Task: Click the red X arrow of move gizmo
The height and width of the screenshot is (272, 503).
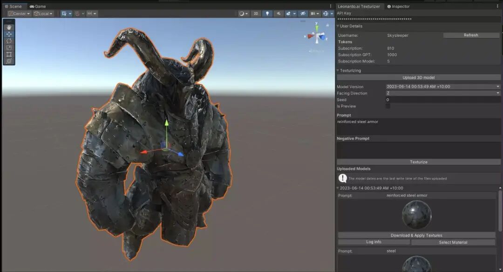Action: (x=143, y=152)
